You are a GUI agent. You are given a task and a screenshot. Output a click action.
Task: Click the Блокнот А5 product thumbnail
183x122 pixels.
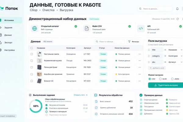point(39,81)
